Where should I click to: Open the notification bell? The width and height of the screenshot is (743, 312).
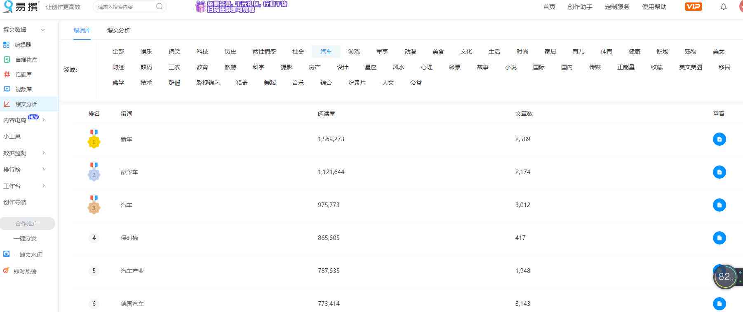[x=724, y=7]
